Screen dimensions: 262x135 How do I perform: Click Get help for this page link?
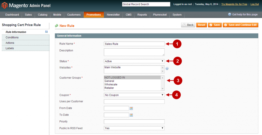(x=245, y=15)
